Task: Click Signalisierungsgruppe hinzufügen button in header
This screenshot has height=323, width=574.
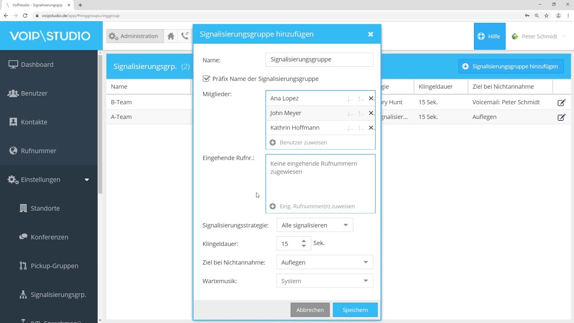Action: pos(511,66)
